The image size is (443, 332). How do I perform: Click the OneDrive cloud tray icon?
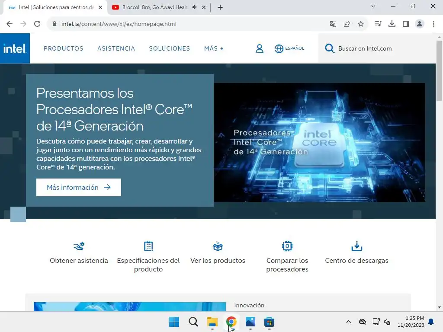[363, 322]
